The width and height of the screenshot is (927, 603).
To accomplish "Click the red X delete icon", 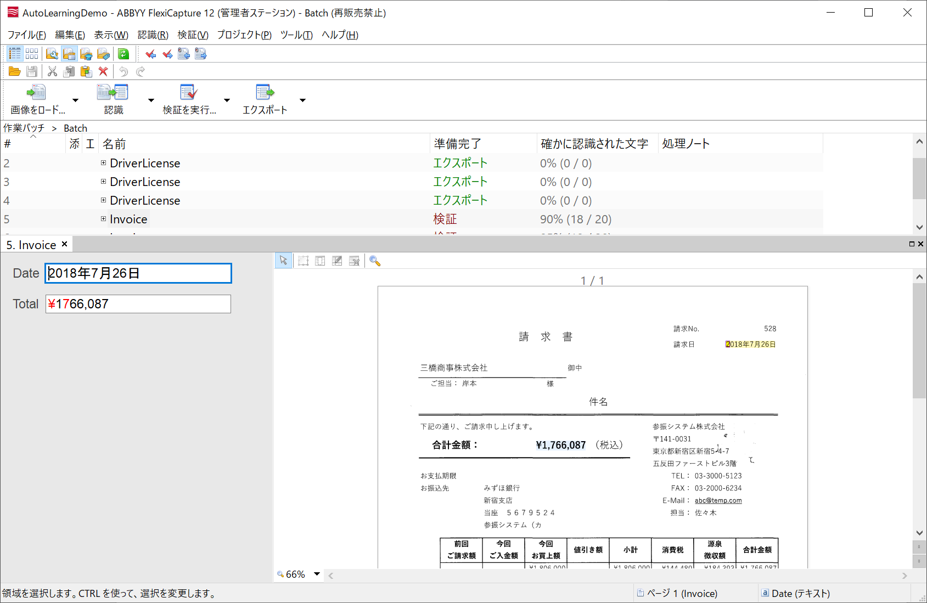I will click(x=103, y=71).
